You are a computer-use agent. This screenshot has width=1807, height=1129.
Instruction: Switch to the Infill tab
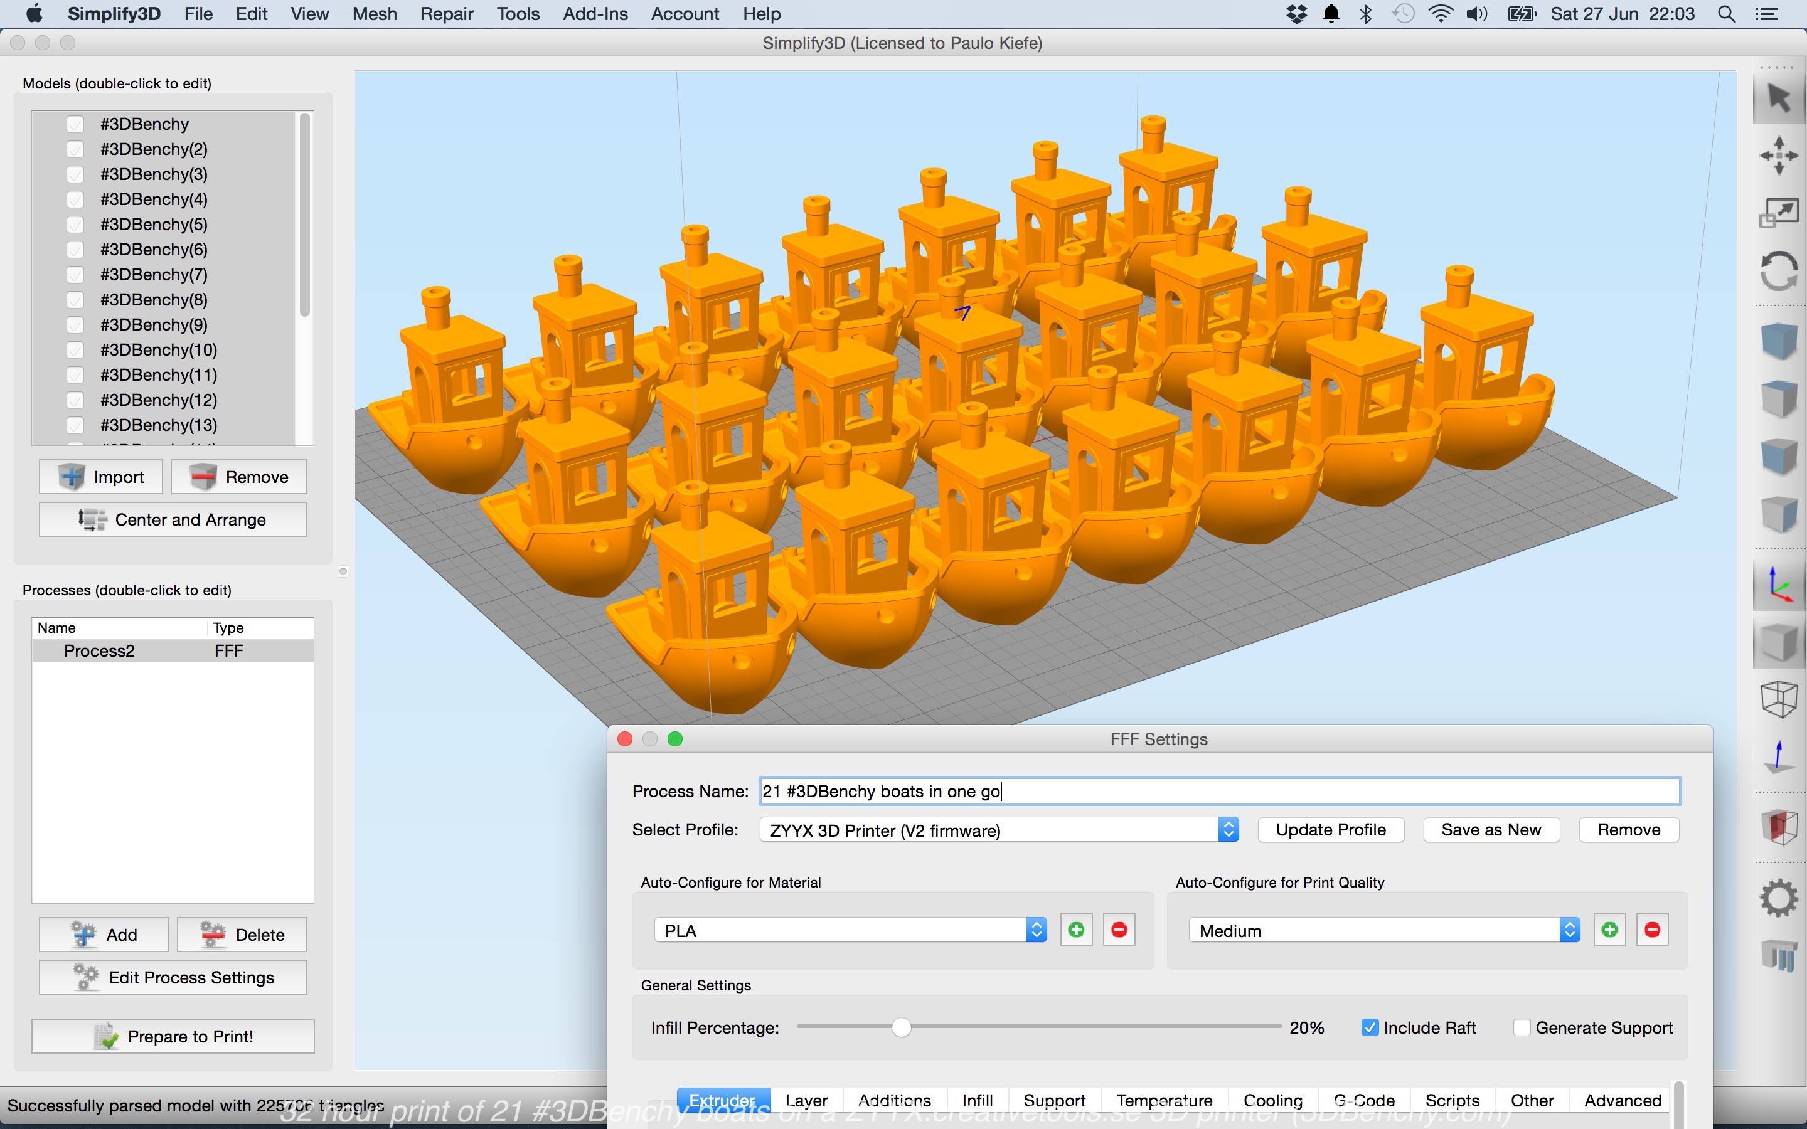978,1101
